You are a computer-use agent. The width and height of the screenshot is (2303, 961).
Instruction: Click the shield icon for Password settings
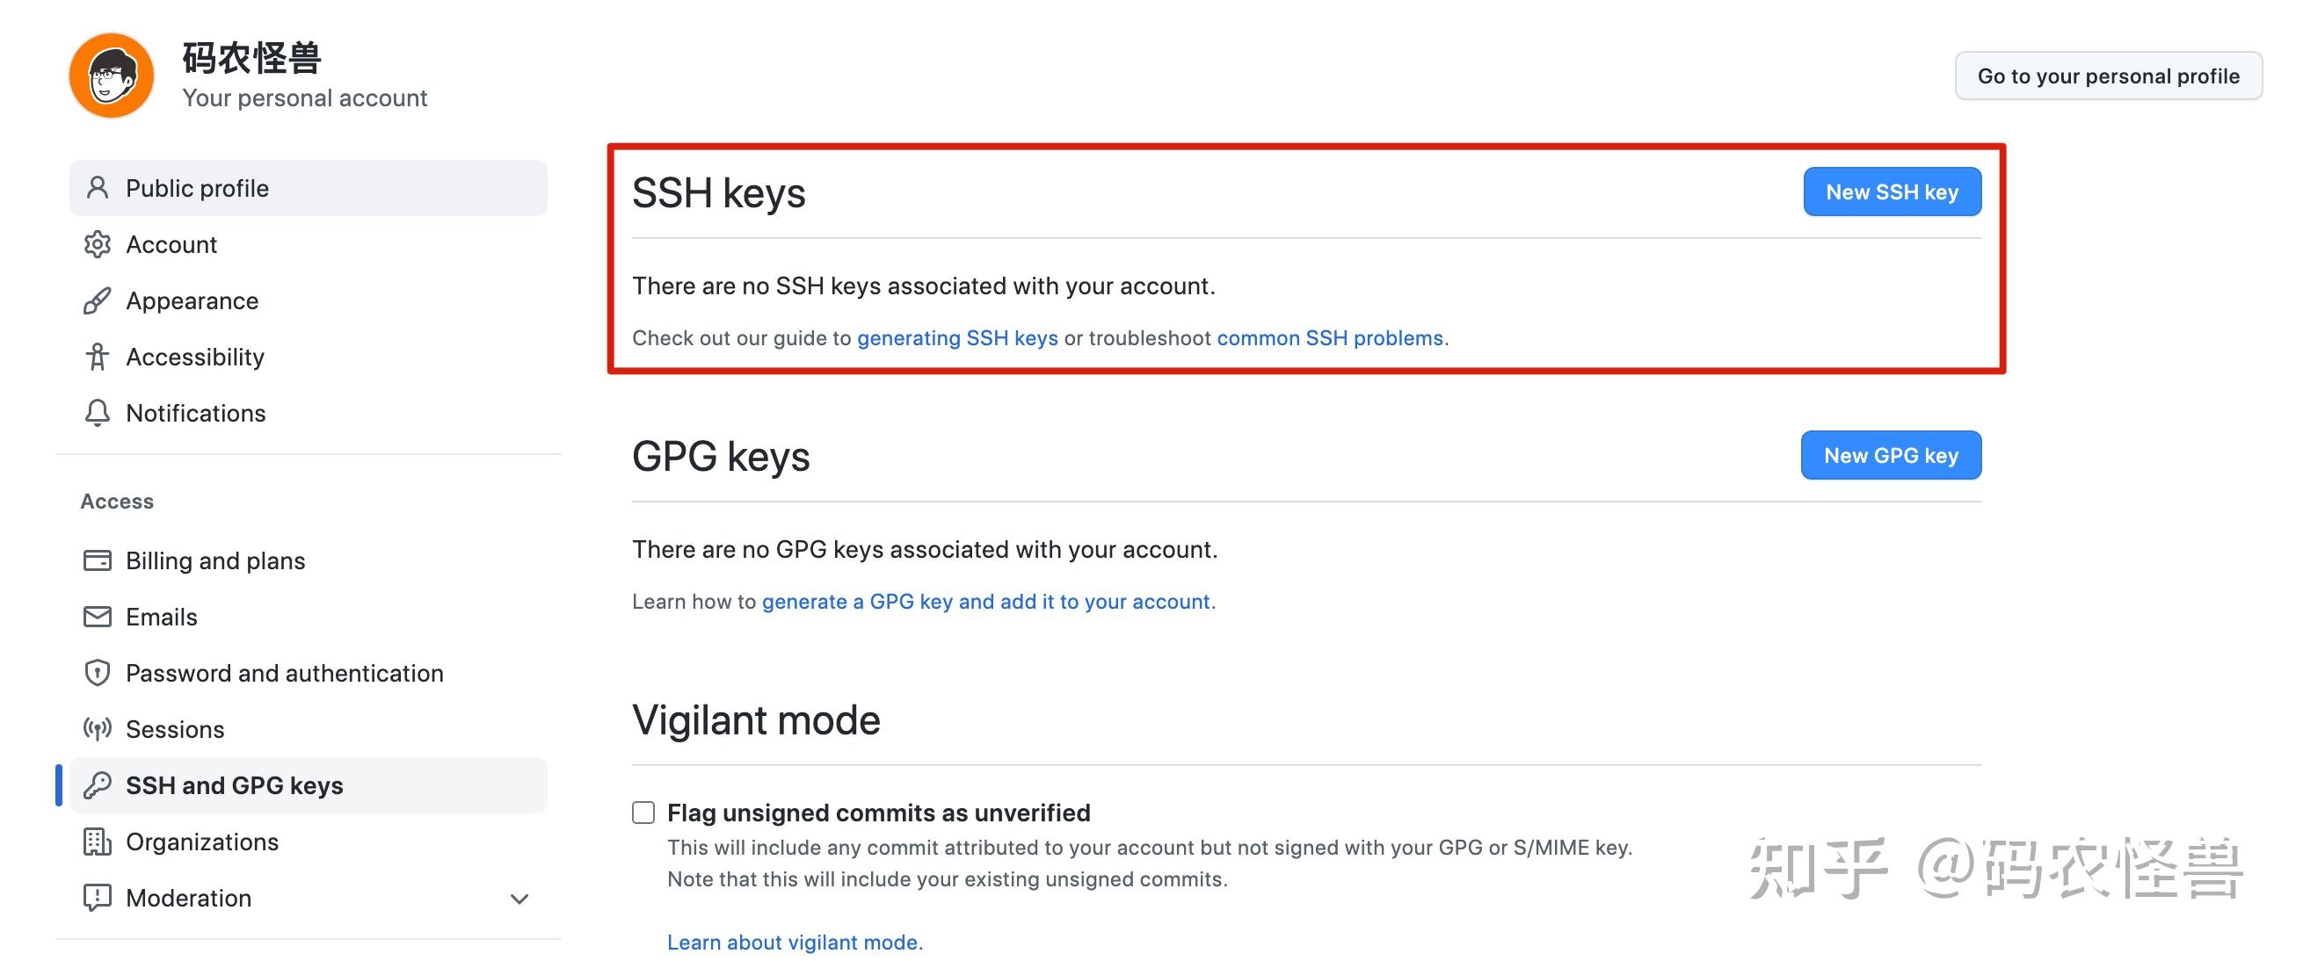(97, 674)
